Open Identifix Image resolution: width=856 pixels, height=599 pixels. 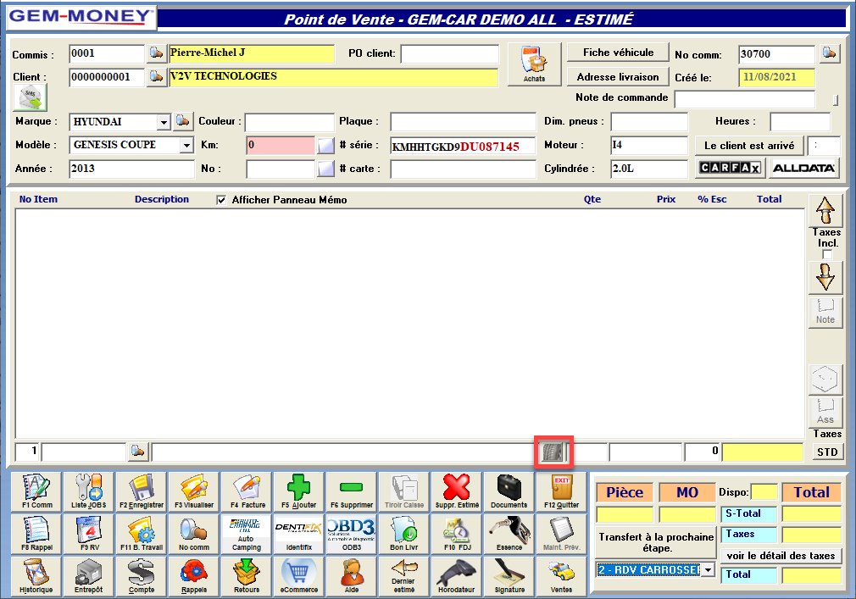[x=298, y=534]
